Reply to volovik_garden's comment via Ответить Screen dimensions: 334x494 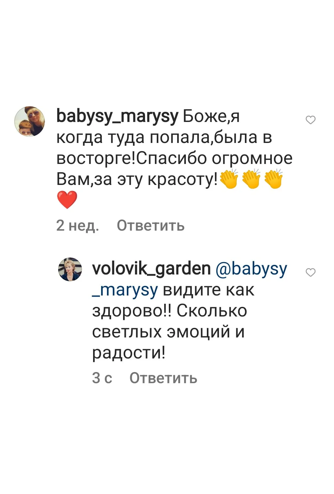pyautogui.click(x=163, y=378)
